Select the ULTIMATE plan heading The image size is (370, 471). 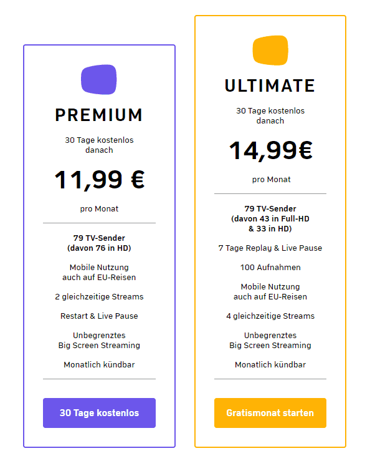coord(270,86)
